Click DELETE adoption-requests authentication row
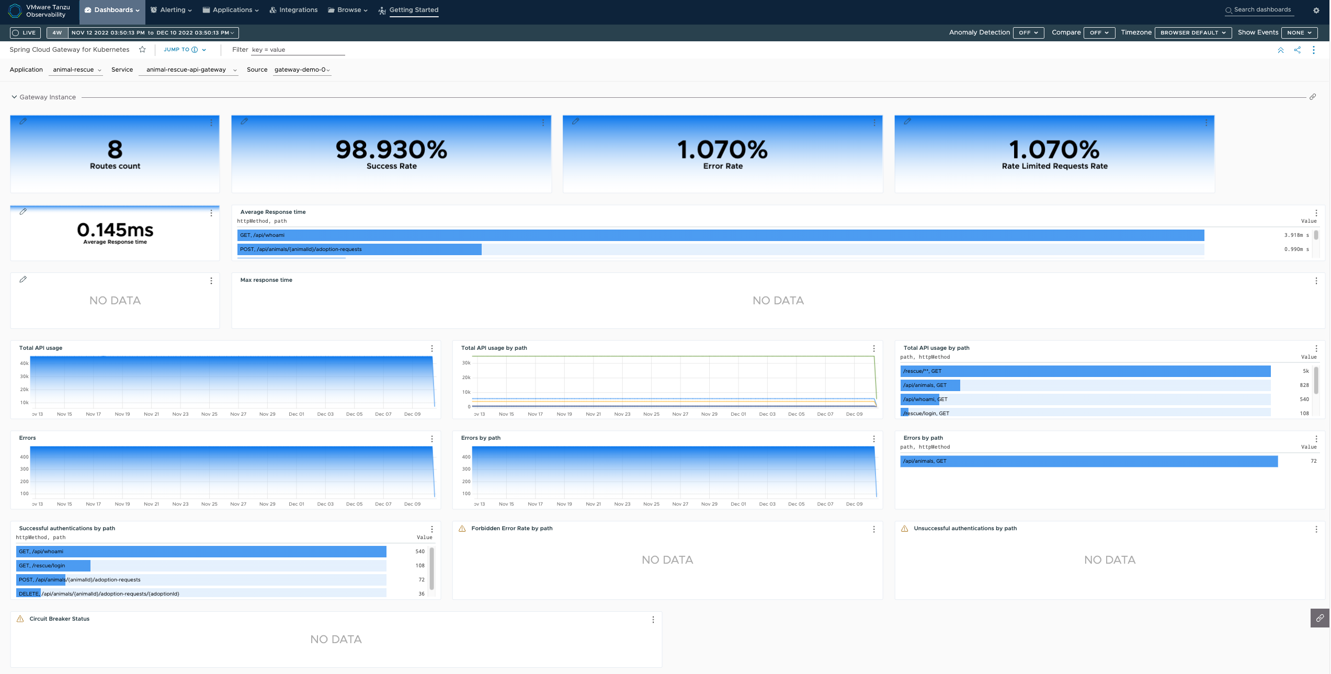The image size is (1331, 674). point(201,593)
